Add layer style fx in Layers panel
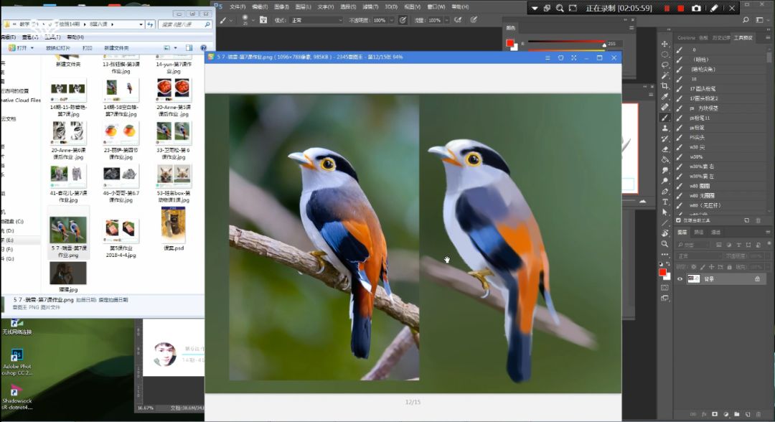The height and width of the screenshot is (422, 775). (704, 414)
